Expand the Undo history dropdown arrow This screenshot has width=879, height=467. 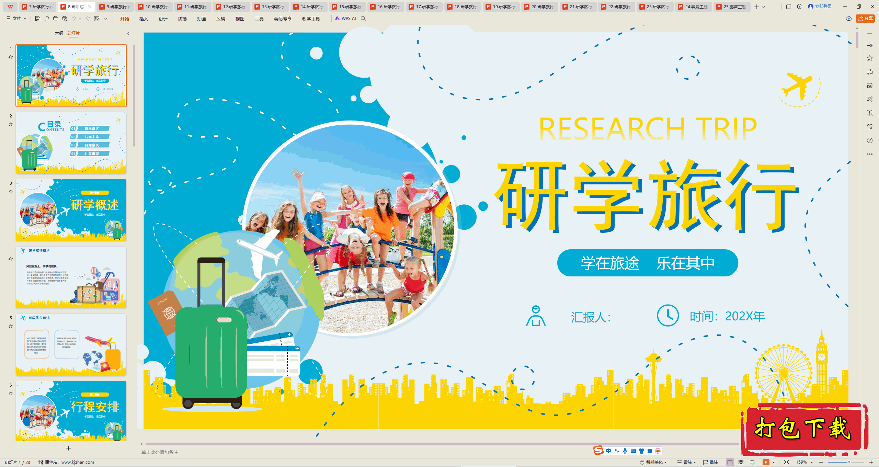pos(80,19)
